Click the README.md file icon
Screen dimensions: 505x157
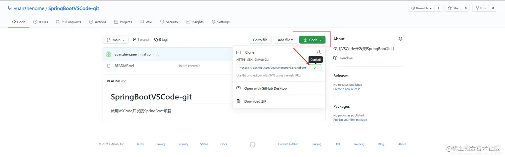(x=109, y=66)
